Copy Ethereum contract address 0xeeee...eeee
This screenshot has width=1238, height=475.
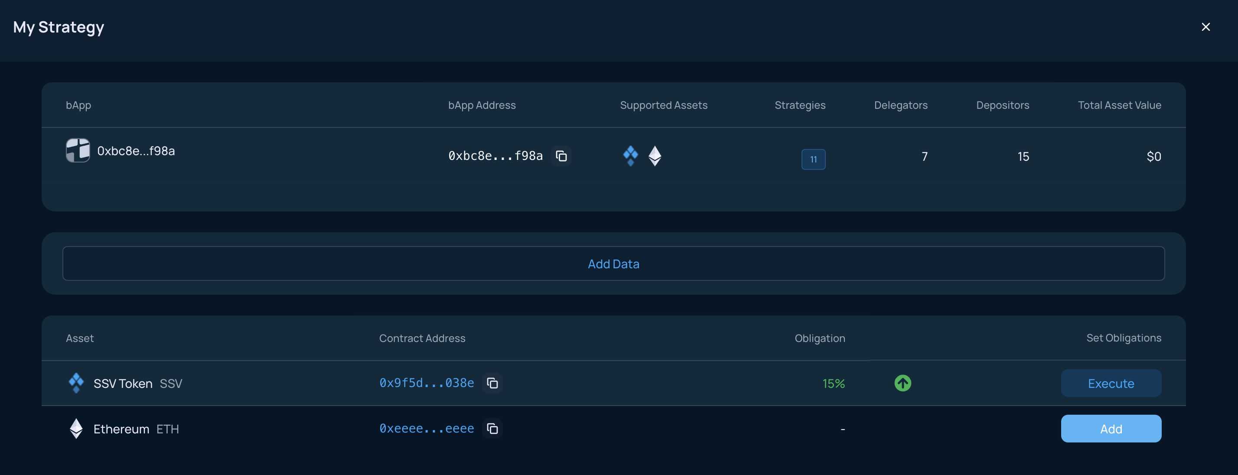pyautogui.click(x=492, y=429)
